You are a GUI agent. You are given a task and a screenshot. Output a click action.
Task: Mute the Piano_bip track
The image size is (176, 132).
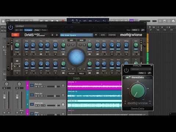pyautogui.click(x=36, y=96)
